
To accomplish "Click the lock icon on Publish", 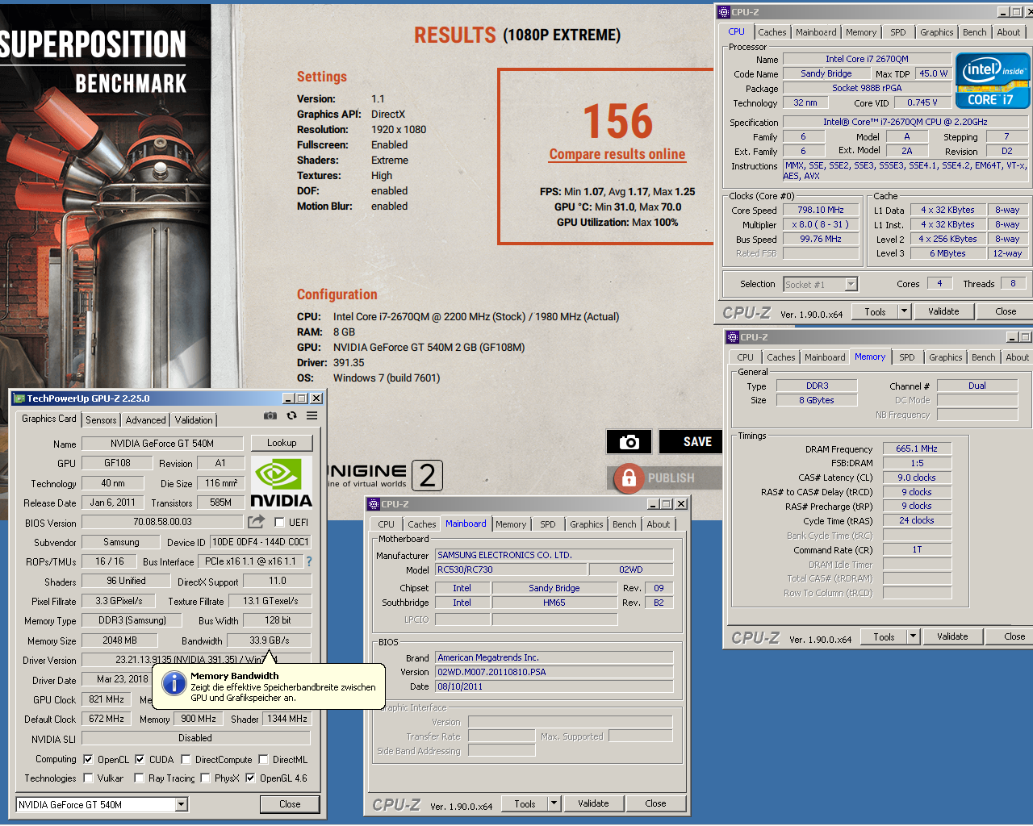I will tap(629, 478).
